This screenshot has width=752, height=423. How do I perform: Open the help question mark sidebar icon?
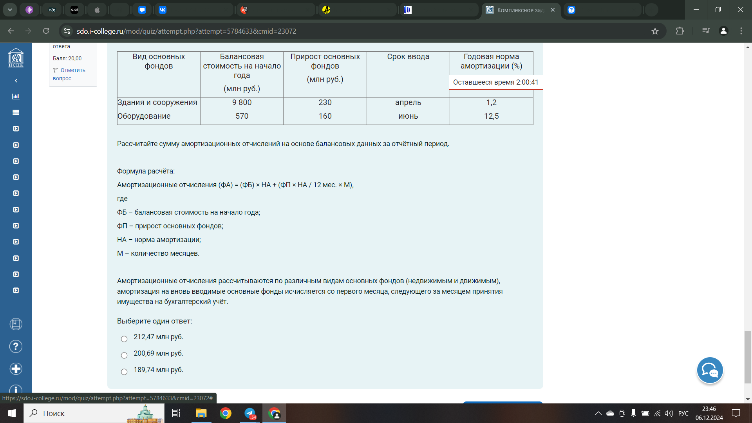click(16, 346)
